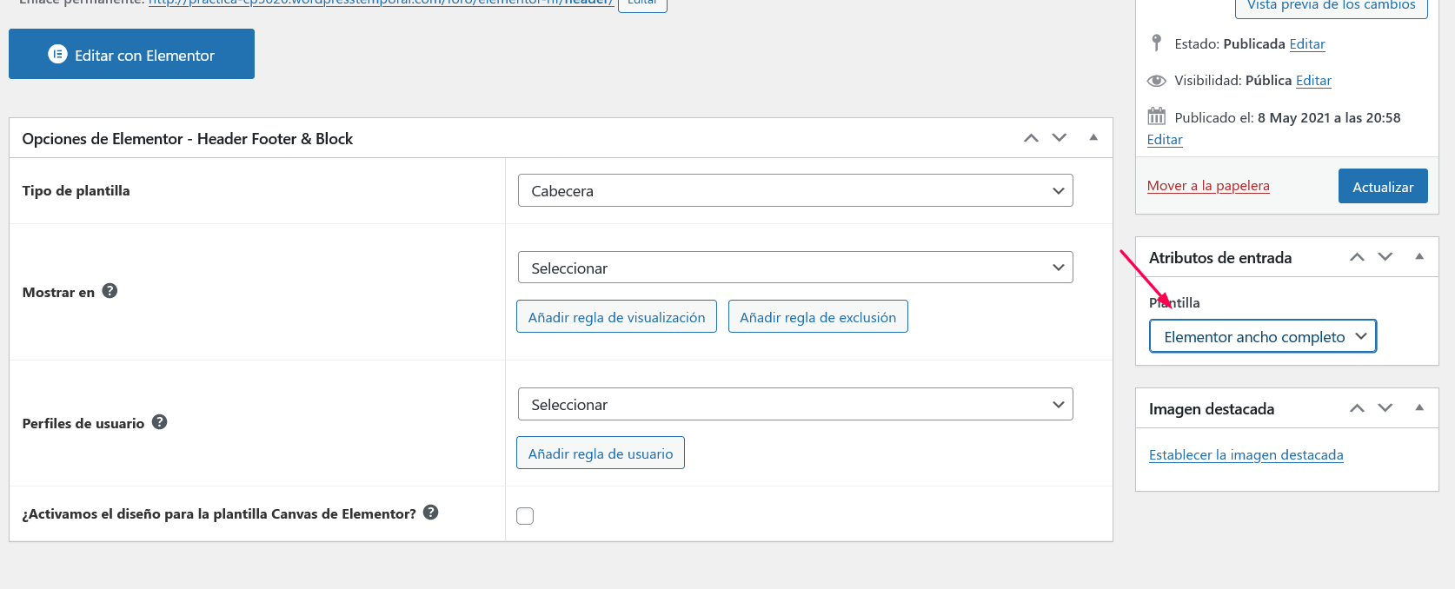Move the Opciones de Elementor panel up
This screenshot has height=589, width=1455.
1031,138
